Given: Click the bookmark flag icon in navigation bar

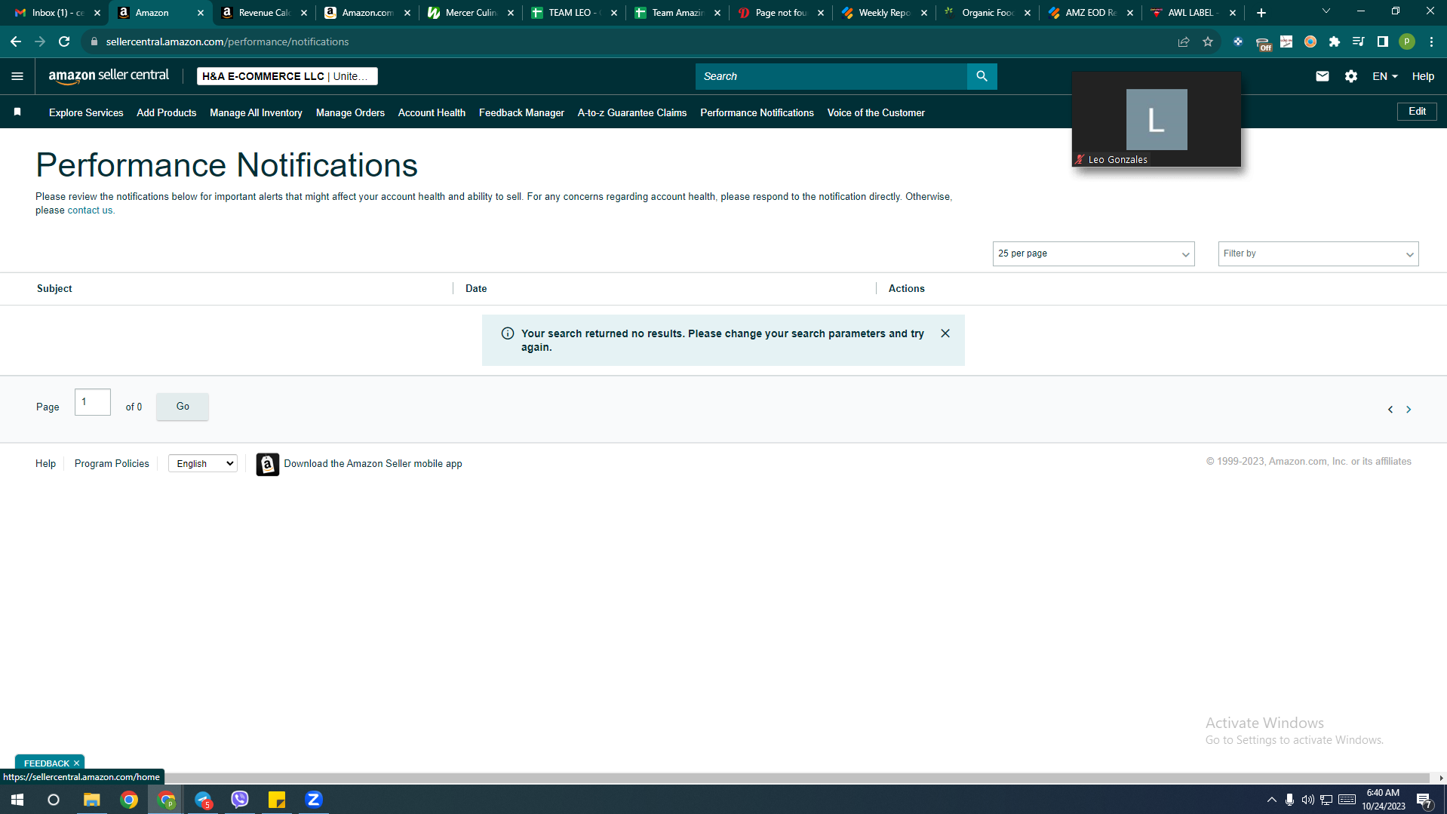Looking at the screenshot, I should (x=17, y=112).
